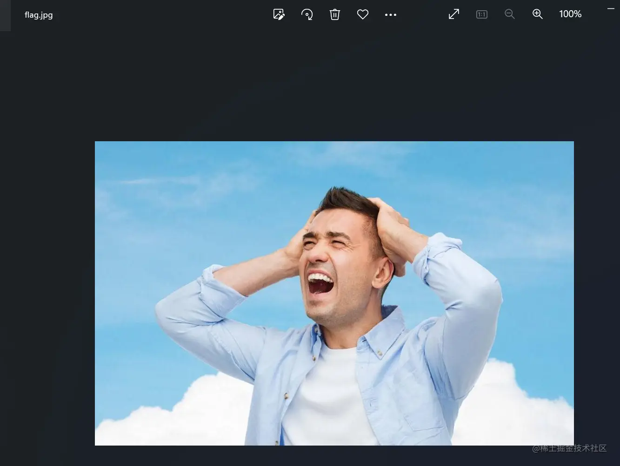The height and width of the screenshot is (466, 620).
Task: Rotate the image
Action: 307,14
